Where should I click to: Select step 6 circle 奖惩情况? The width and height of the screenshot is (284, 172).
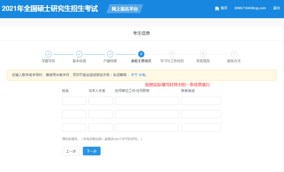pyautogui.click(x=203, y=54)
